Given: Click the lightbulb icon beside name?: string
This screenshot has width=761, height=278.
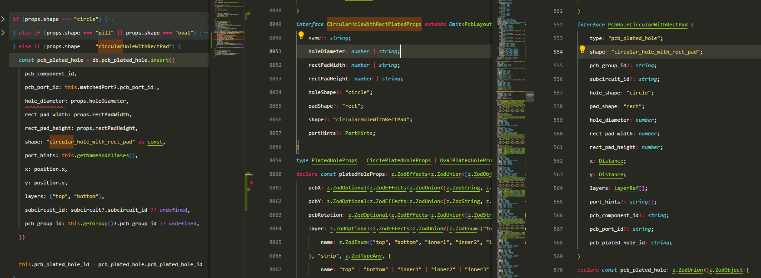Looking at the screenshot, I should coord(301,35).
